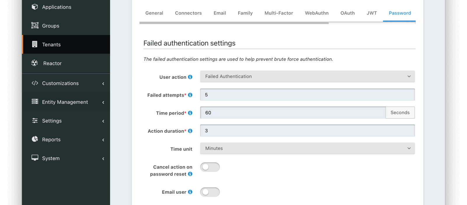Switch to the Connectors tab
Image resolution: width=467 pixels, height=205 pixels.
point(188,13)
